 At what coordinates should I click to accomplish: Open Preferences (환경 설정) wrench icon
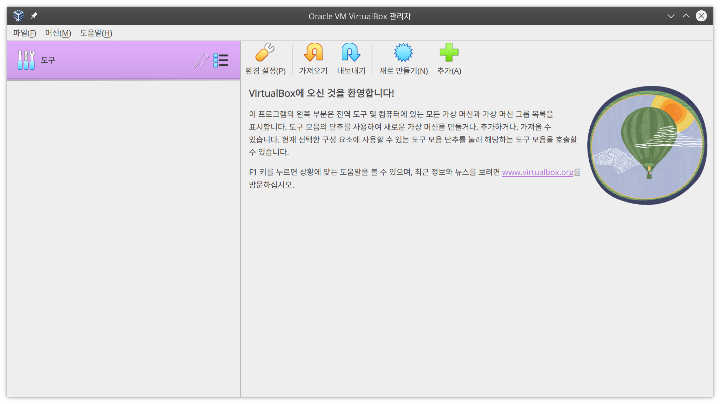pyautogui.click(x=265, y=52)
